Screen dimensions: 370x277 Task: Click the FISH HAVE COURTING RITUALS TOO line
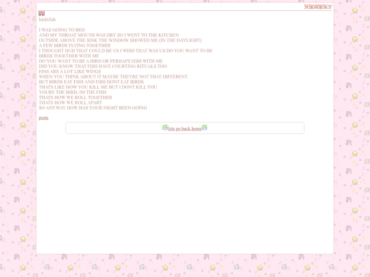103,66
